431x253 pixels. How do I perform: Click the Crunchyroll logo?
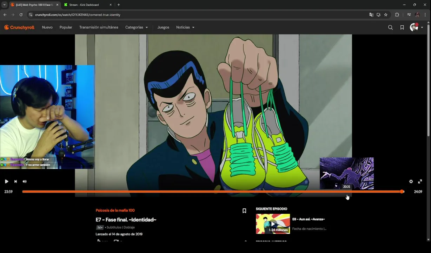[19, 27]
